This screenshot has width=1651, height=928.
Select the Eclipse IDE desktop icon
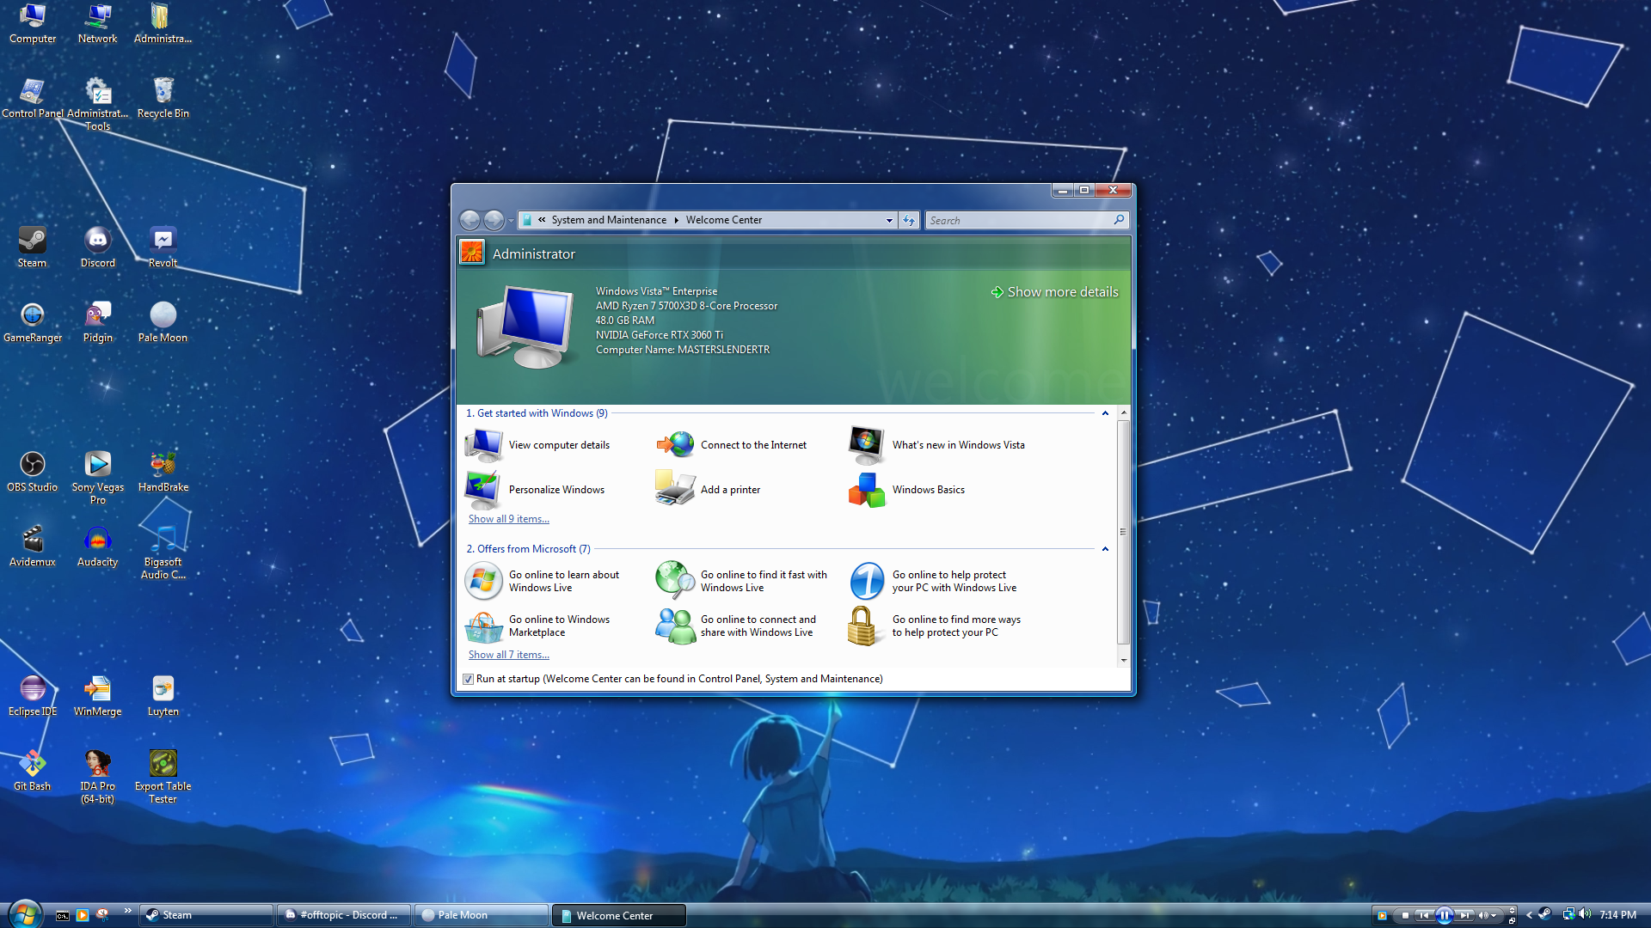coord(33,696)
